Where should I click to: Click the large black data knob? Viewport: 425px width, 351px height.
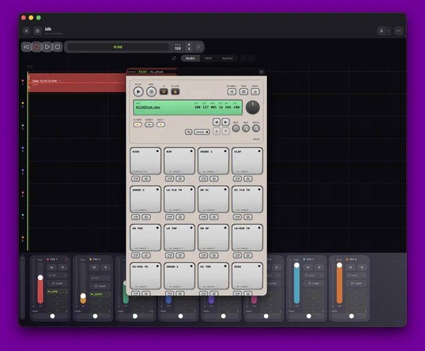tap(252, 108)
